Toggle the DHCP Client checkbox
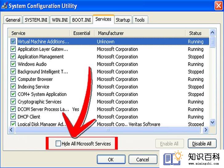 coord(13,117)
